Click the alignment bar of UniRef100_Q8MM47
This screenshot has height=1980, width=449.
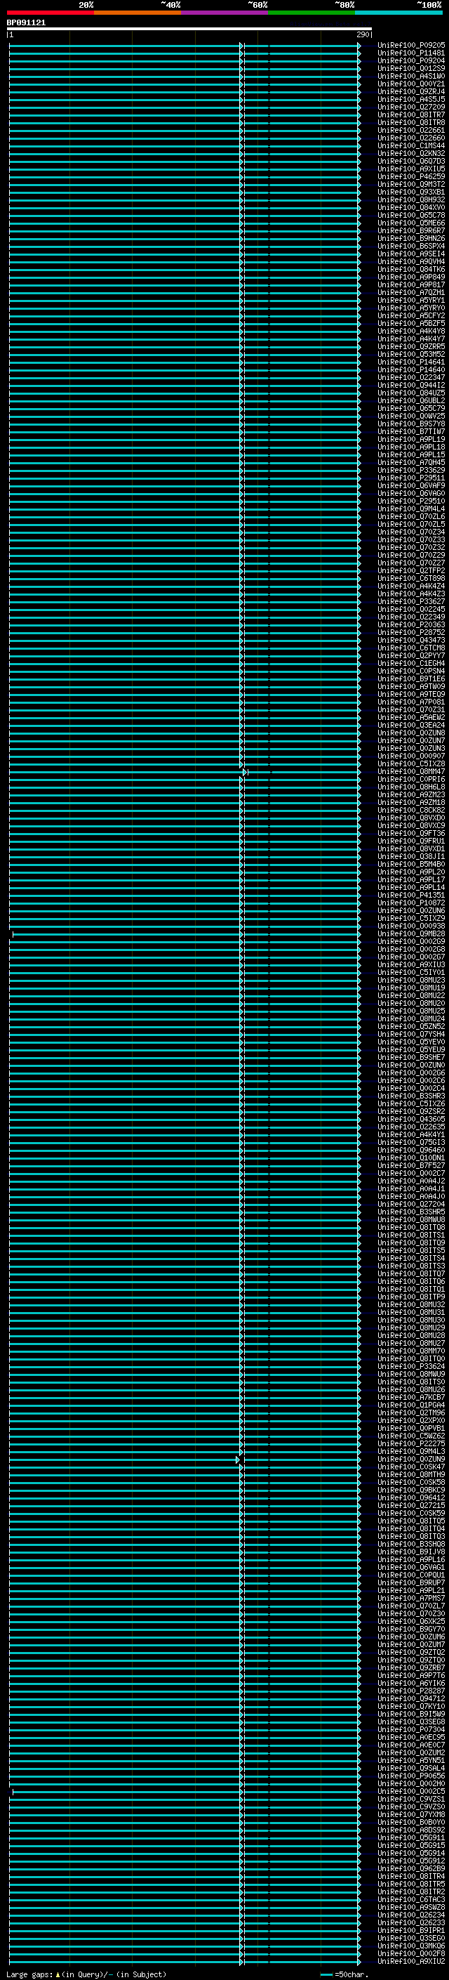pyautogui.click(x=185, y=772)
